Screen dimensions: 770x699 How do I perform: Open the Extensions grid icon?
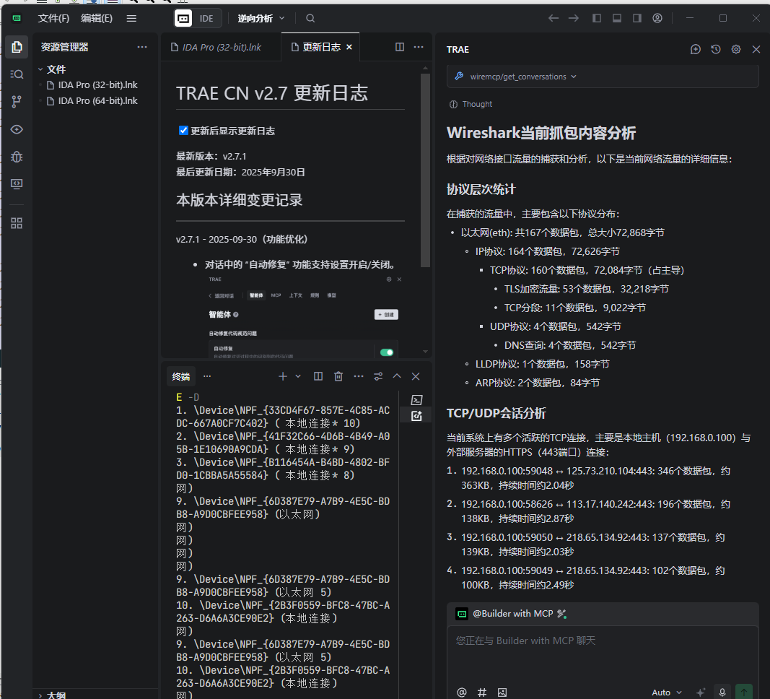17,224
